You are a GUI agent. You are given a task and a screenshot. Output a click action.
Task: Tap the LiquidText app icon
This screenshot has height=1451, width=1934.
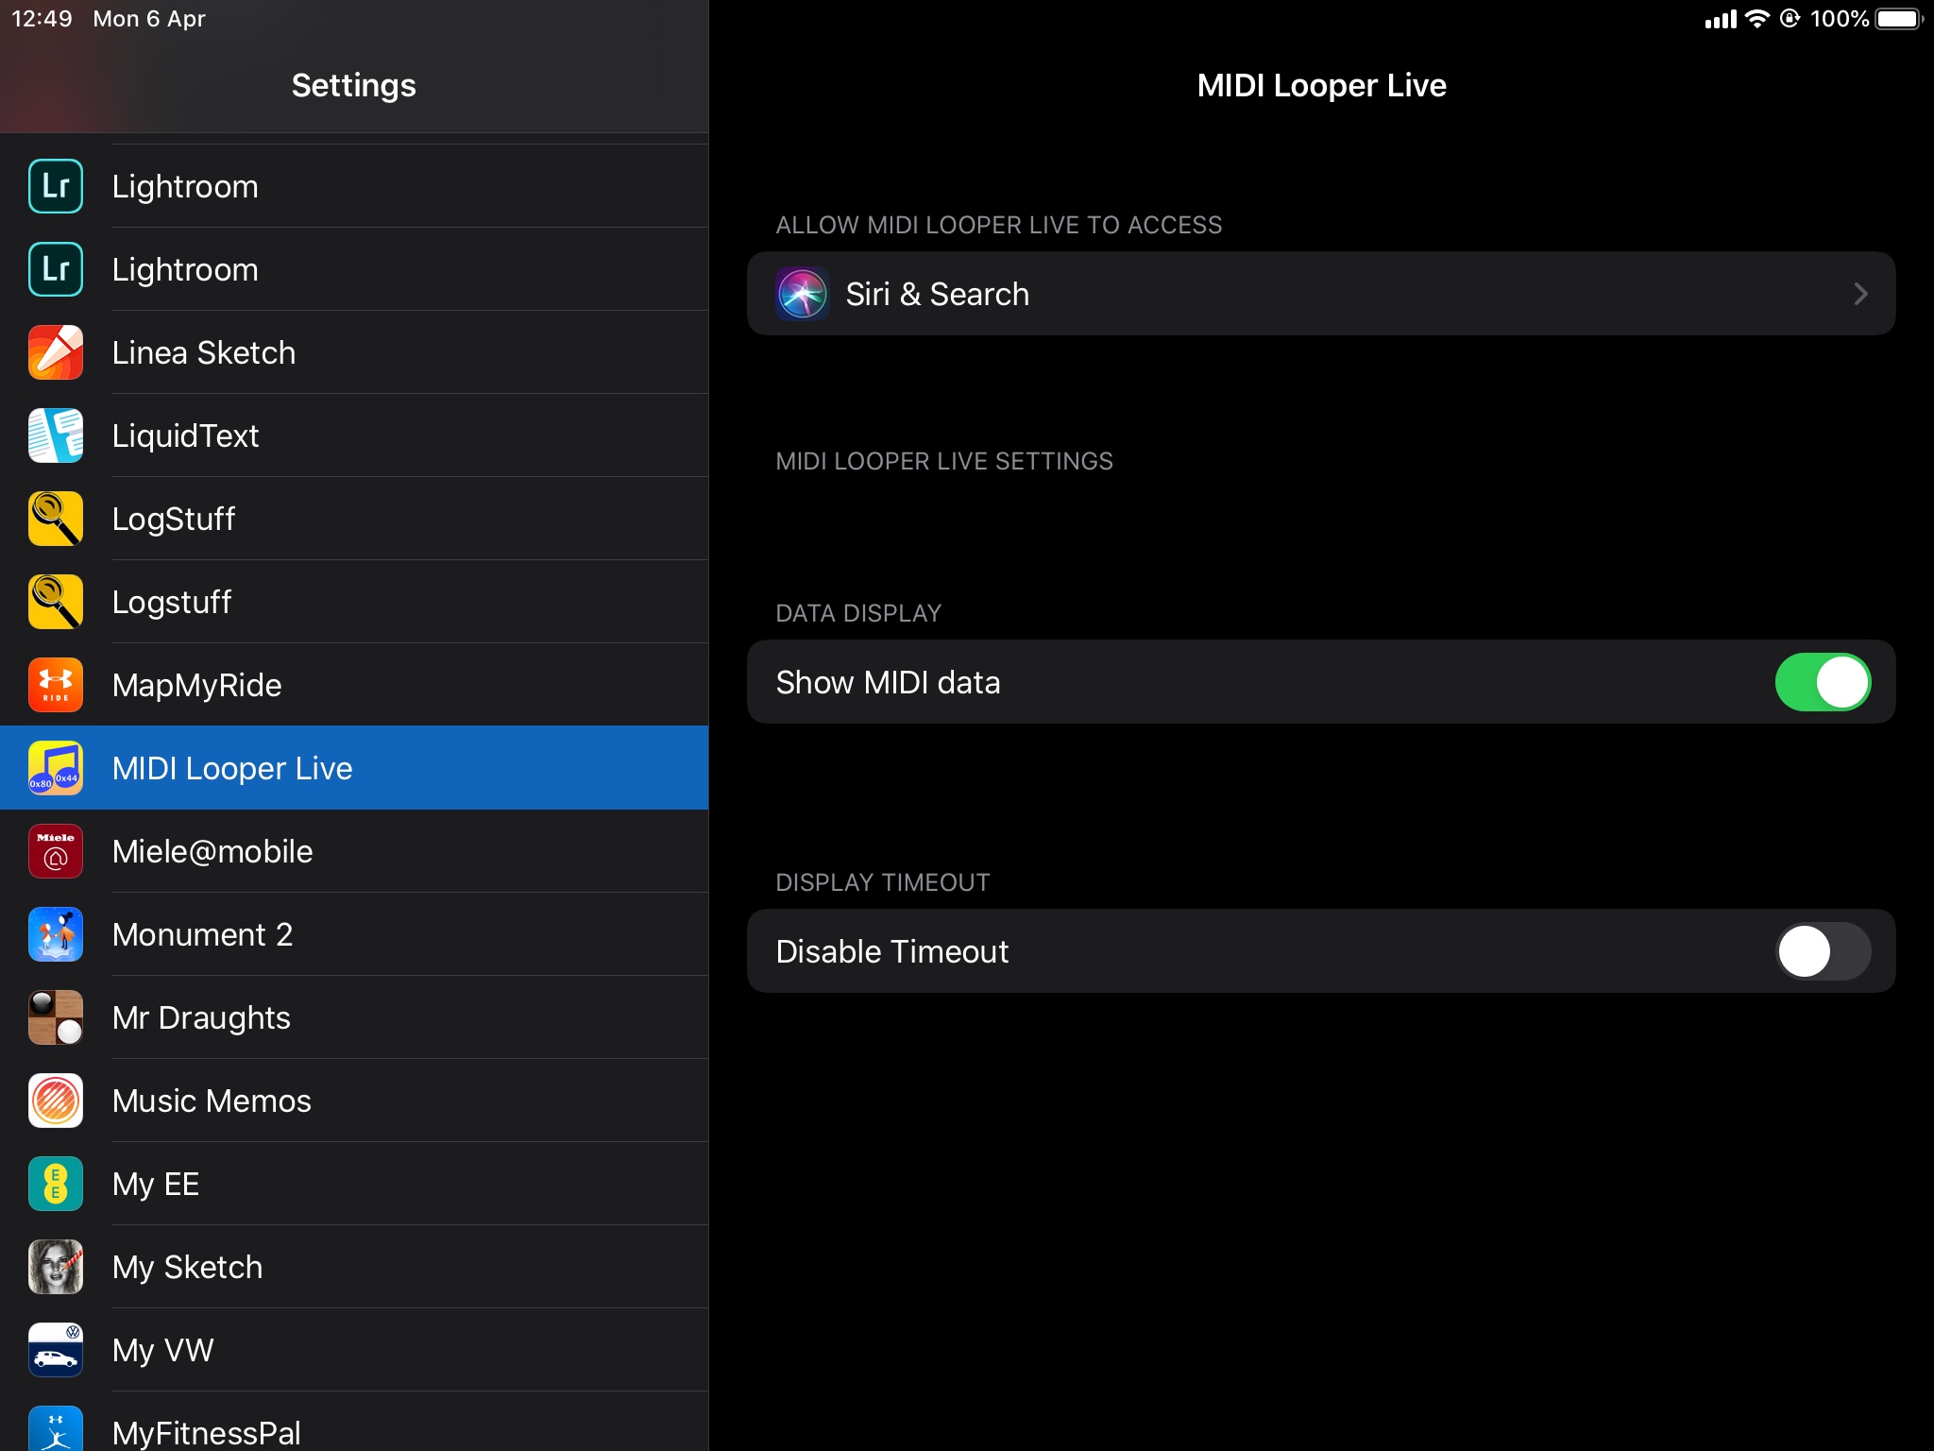click(56, 435)
